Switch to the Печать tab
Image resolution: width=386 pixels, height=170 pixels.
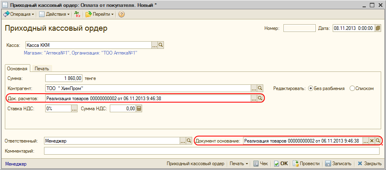pyautogui.click(x=42, y=69)
